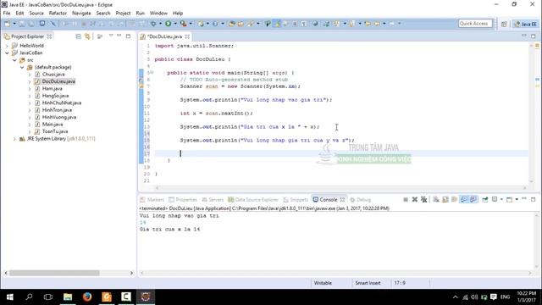Open the Navigate menu
Screen dimensions: 542x305
81,14
